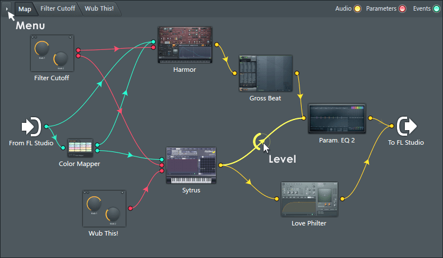Click the Level knob on Sytrus cable
This screenshot has height=258, width=443.
click(x=260, y=141)
